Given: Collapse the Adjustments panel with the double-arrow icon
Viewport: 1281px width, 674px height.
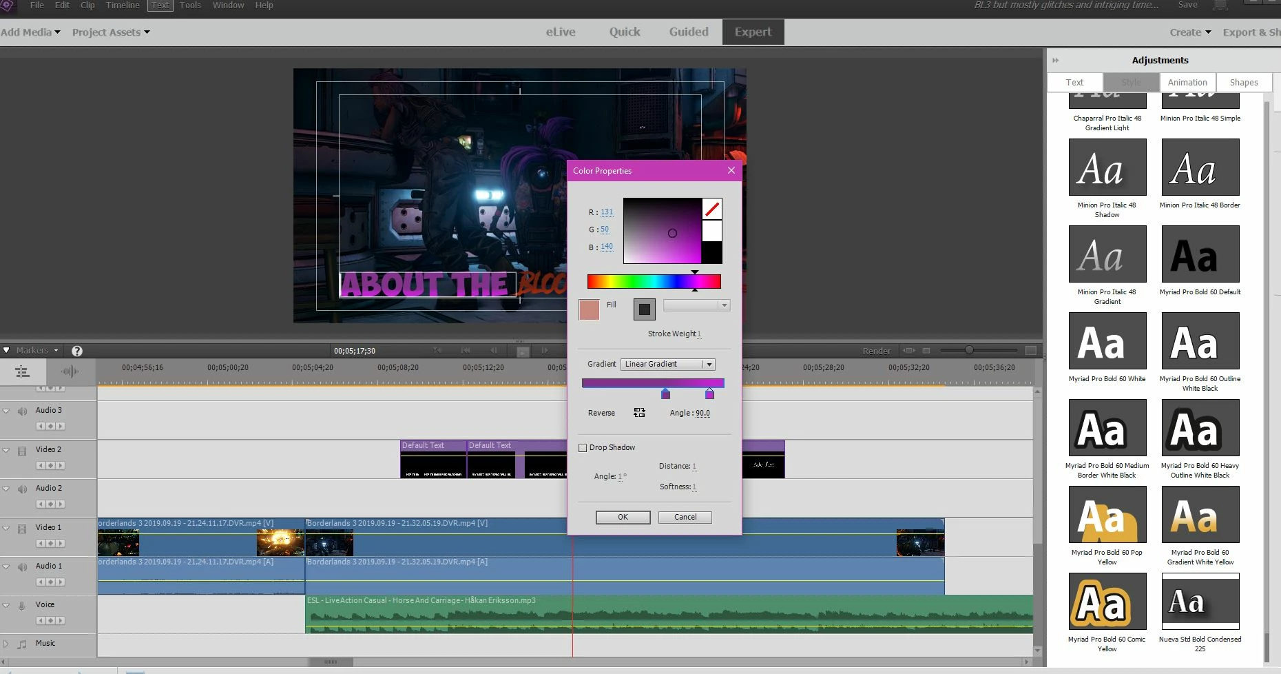Looking at the screenshot, I should click(x=1055, y=61).
